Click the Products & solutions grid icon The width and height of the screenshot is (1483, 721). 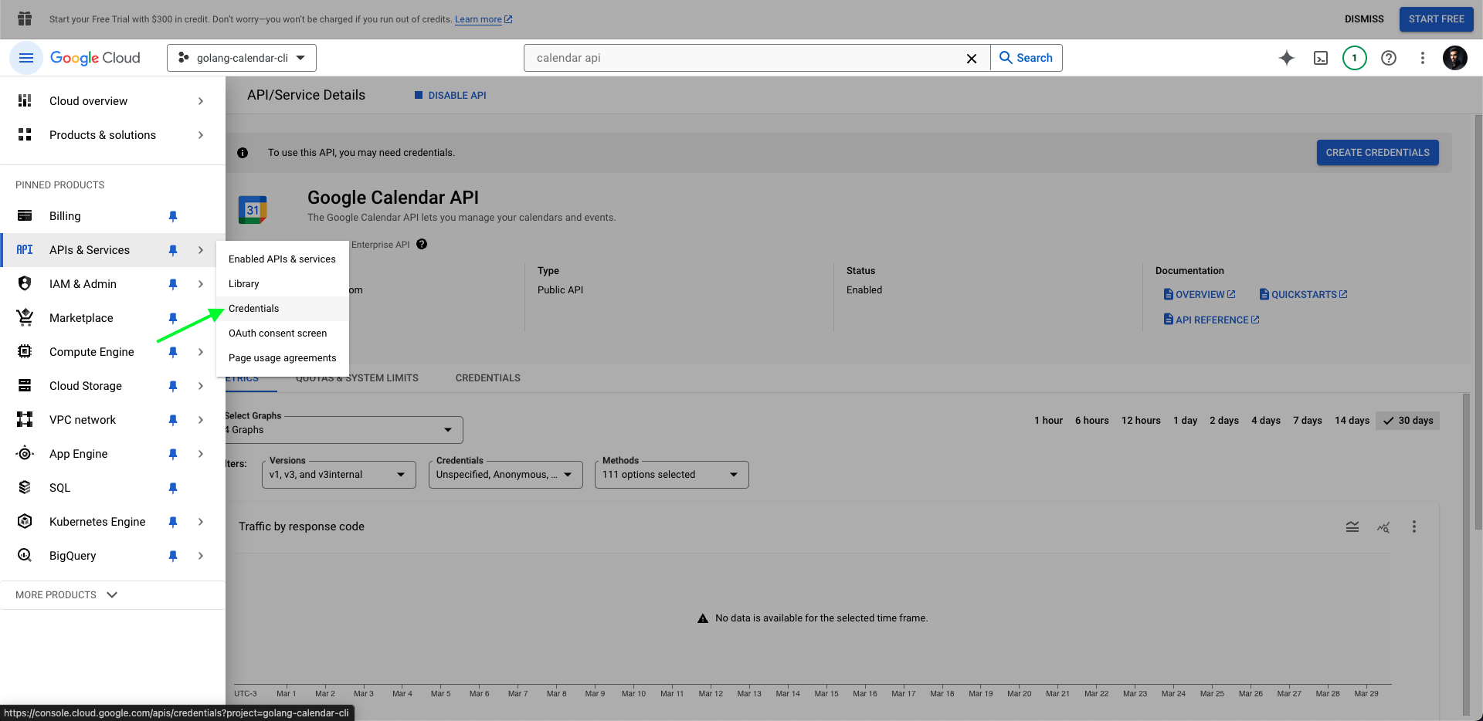point(25,135)
